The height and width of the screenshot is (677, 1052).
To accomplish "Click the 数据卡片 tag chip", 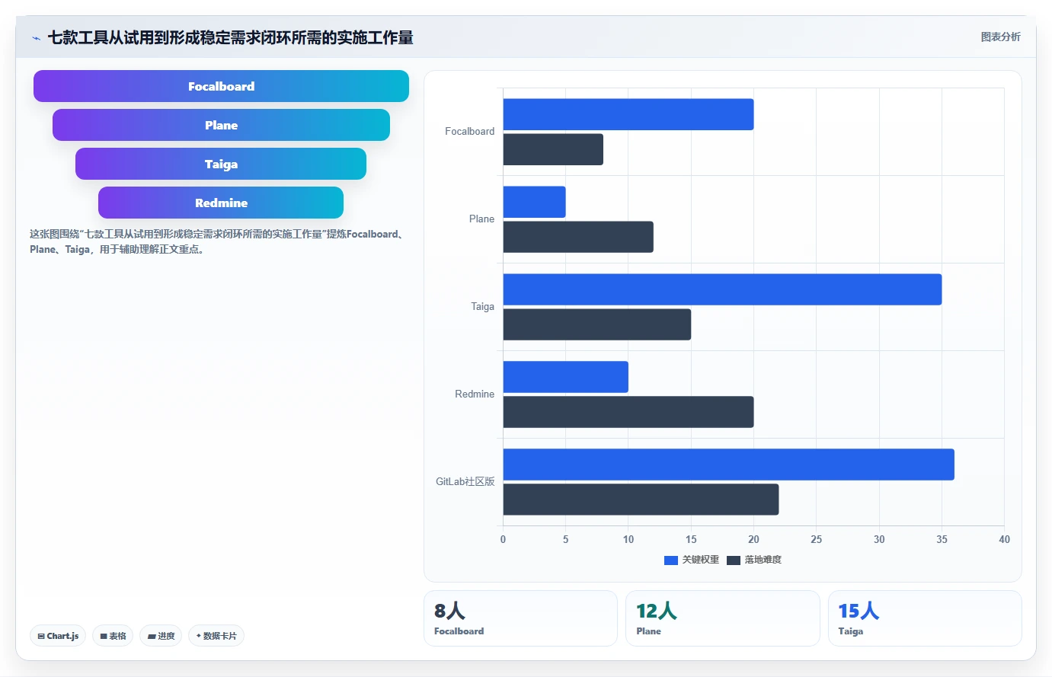I will point(216,636).
